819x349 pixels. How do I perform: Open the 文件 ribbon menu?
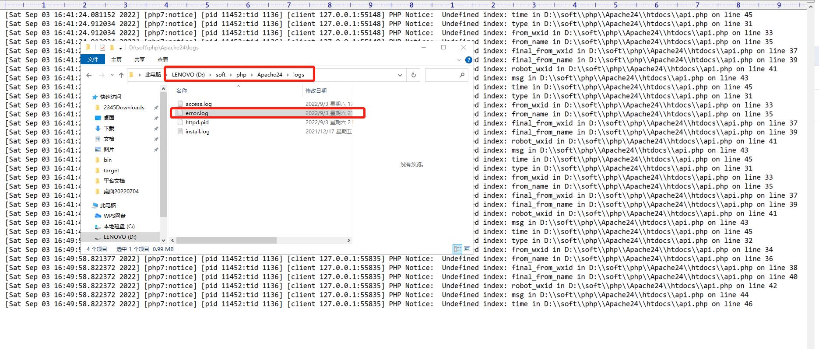tap(93, 59)
